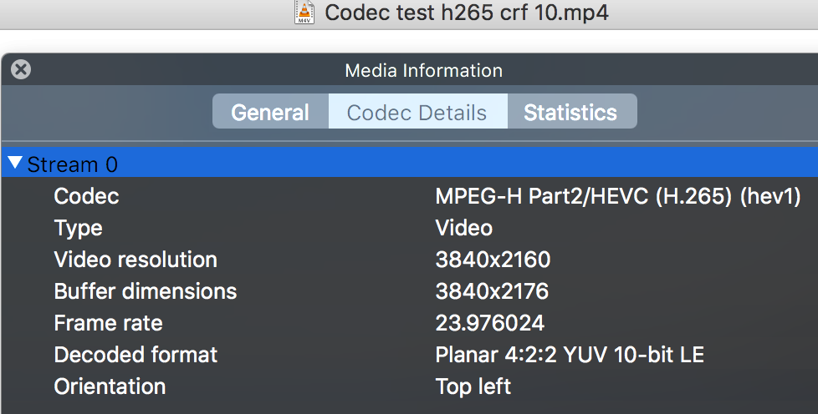Click the 3840x2160 resolution value
Screen dimensions: 818x414
[x=493, y=260]
